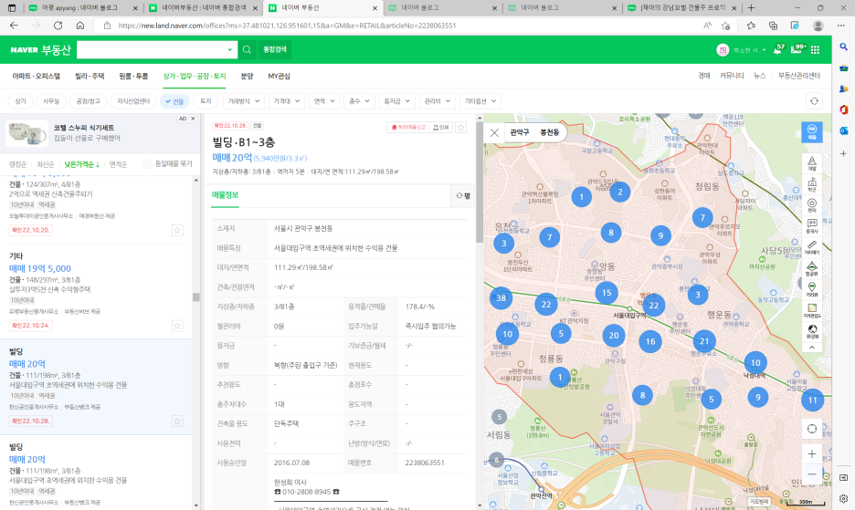Screen dimensions: 855x510
Task: Open the 부동산관리센터 link
Action: (799, 76)
